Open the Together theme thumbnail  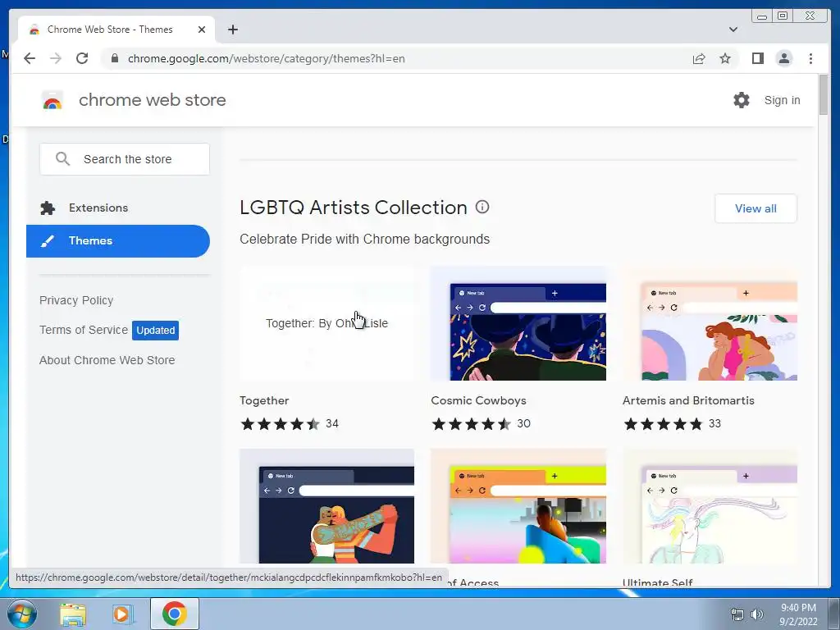tap(326, 323)
